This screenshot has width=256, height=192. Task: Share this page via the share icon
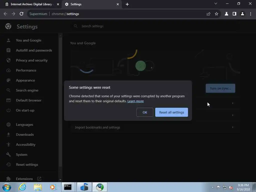(x=208, y=14)
